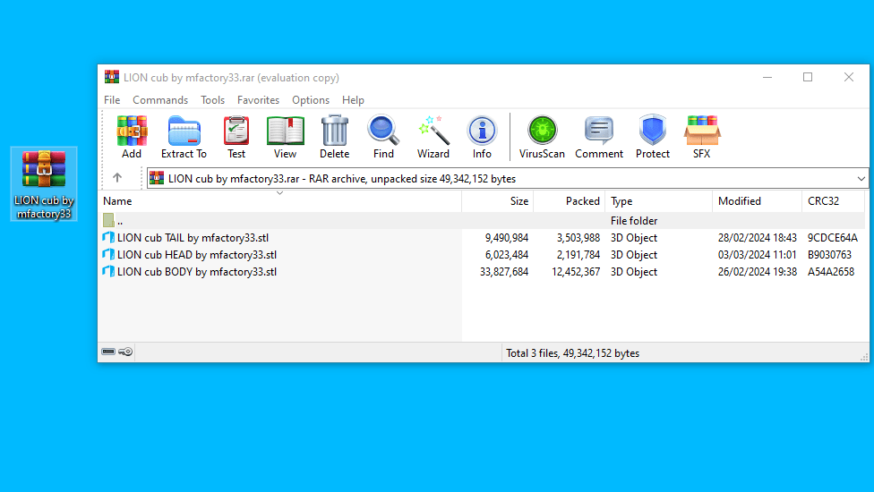This screenshot has height=492, width=874.
Task: Sort by CRC32 column header
Action: click(x=834, y=201)
